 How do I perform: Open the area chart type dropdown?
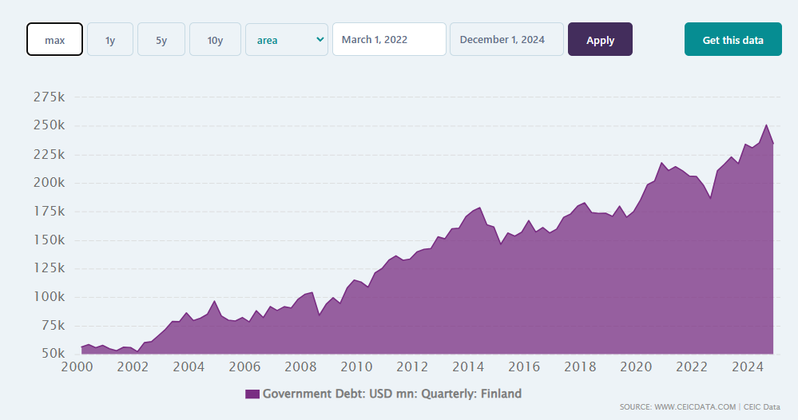click(286, 39)
